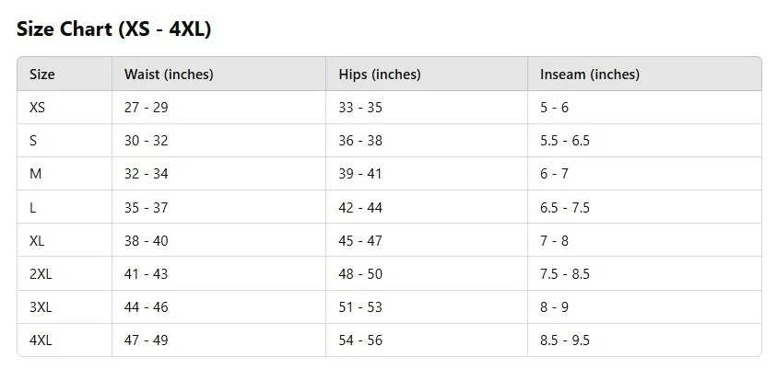Click the Size Chart (XS - 4XL) heading
The height and width of the screenshot is (369, 777).
[x=114, y=29]
